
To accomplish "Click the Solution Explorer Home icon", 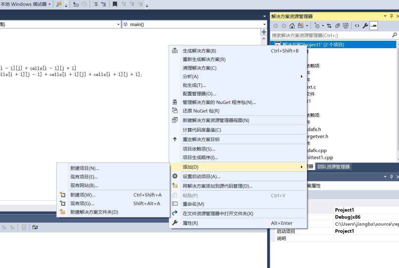I will pyautogui.click(x=292, y=26).
